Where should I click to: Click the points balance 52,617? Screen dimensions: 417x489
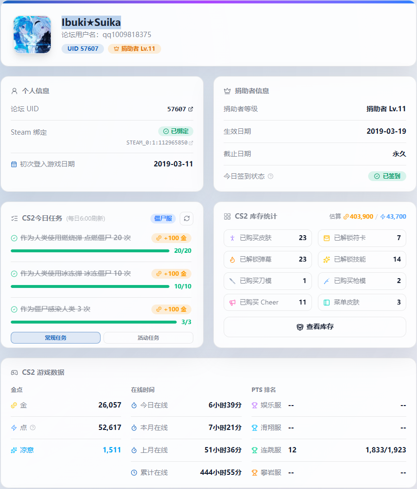(110, 428)
